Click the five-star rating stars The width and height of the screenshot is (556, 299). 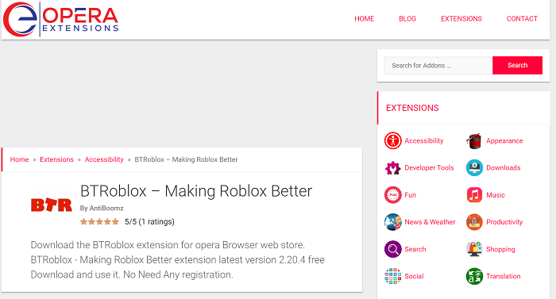pos(99,222)
